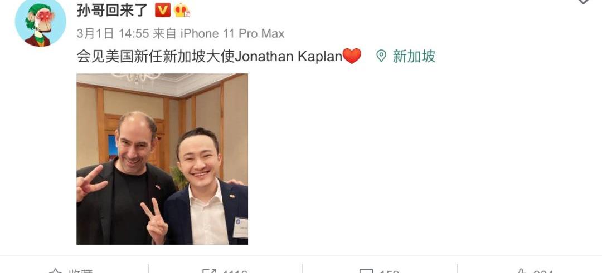
Task: Toggle the thumbs-up like icon
Action: pos(521,271)
